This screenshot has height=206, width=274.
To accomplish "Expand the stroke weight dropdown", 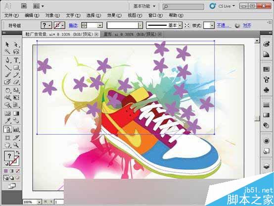I will click(x=100, y=26).
